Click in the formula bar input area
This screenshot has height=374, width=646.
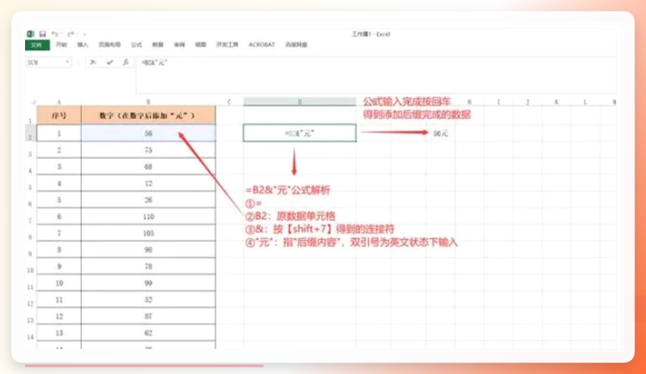[376, 75]
